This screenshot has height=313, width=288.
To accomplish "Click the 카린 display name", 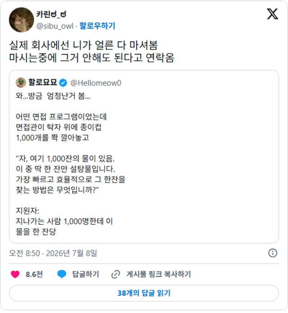I will point(51,14).
